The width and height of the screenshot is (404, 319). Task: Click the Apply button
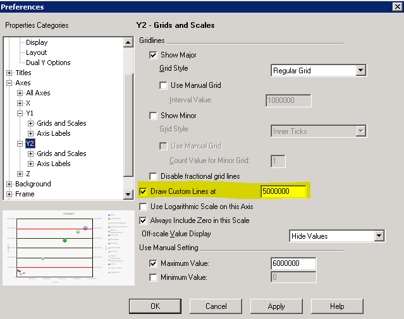276,306
